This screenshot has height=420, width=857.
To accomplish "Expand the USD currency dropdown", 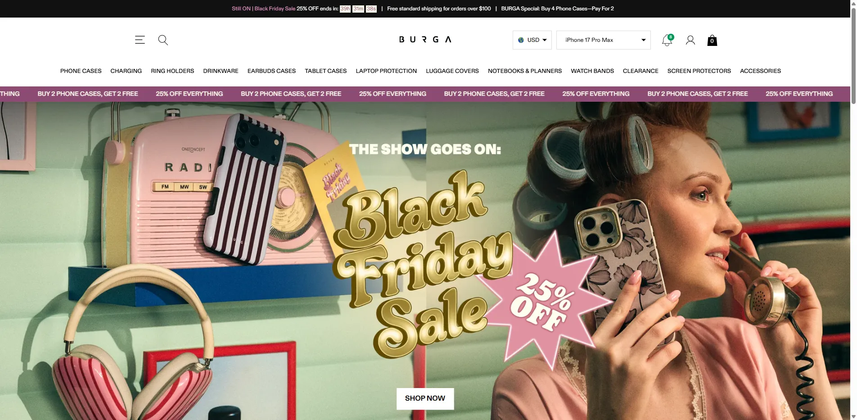I will point(532,40).
